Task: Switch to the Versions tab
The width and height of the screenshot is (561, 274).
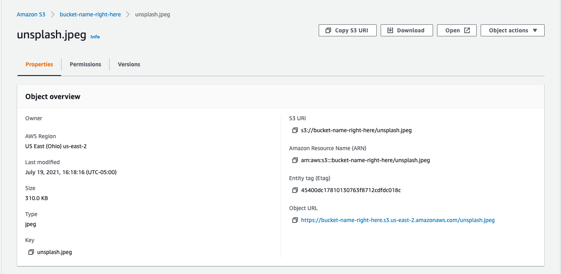Action: click(129, 64)
